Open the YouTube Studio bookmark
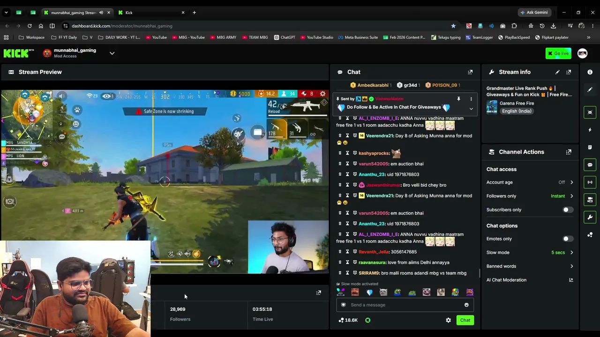 coord(316,37)
